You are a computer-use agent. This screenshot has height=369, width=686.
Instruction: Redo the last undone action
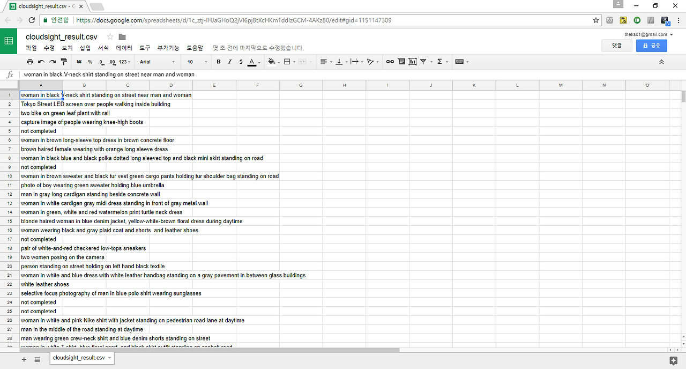click(x=53, y=62)
